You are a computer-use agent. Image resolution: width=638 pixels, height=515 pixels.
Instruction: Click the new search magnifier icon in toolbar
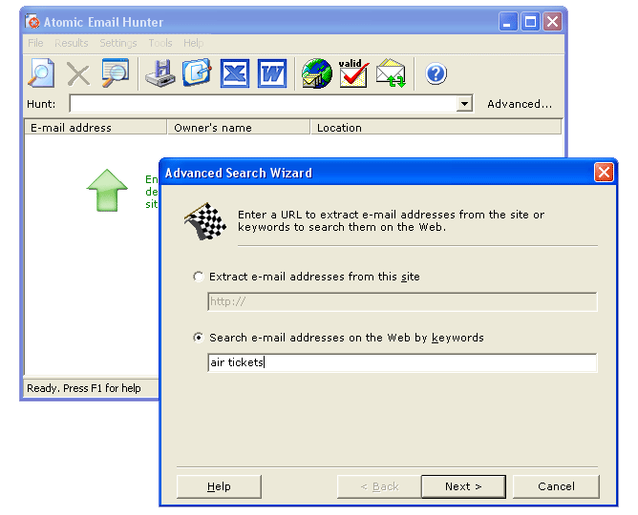point(41,73)
